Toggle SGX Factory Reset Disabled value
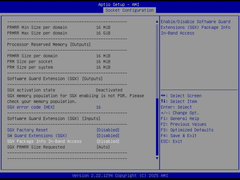Viewport: 240px width, 180px height. click(108, 130)
